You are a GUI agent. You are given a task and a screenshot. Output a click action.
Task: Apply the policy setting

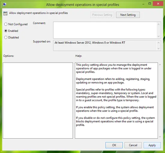152,145
